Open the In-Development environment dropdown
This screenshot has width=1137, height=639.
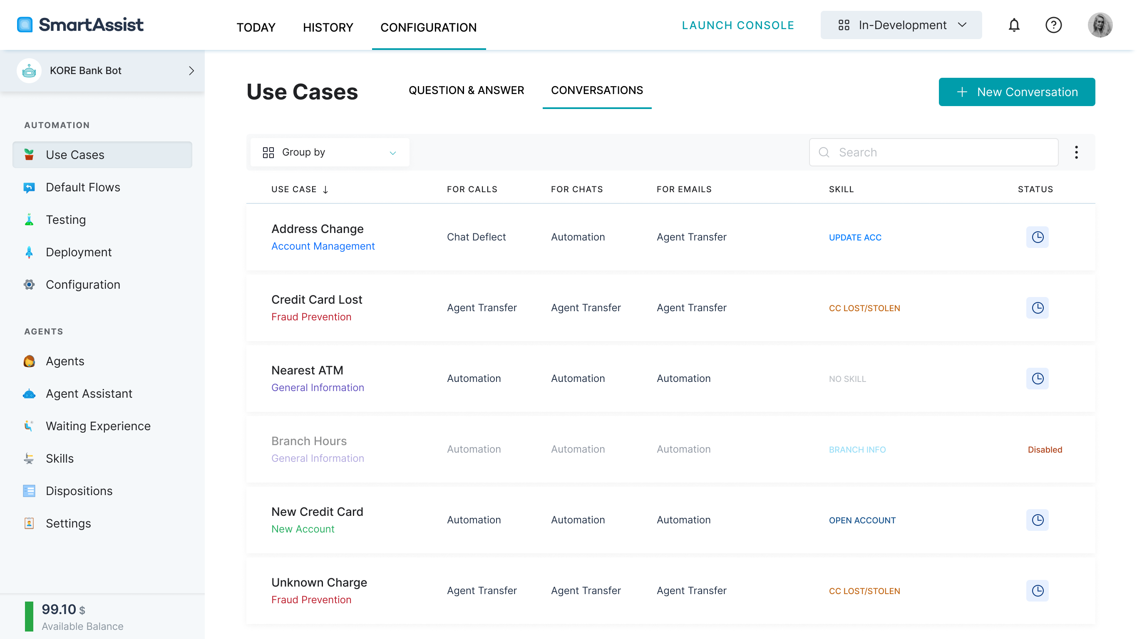coord(901,25)
